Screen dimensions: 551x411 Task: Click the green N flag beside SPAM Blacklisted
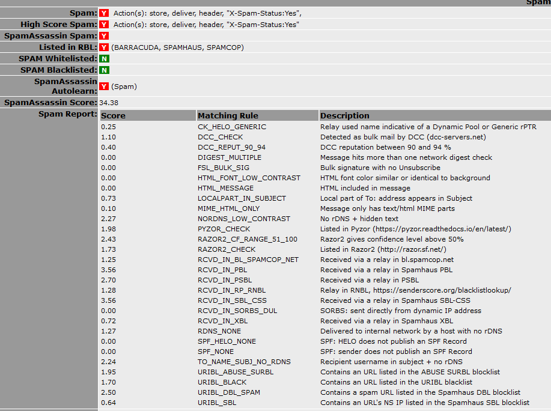coord(104,70)
